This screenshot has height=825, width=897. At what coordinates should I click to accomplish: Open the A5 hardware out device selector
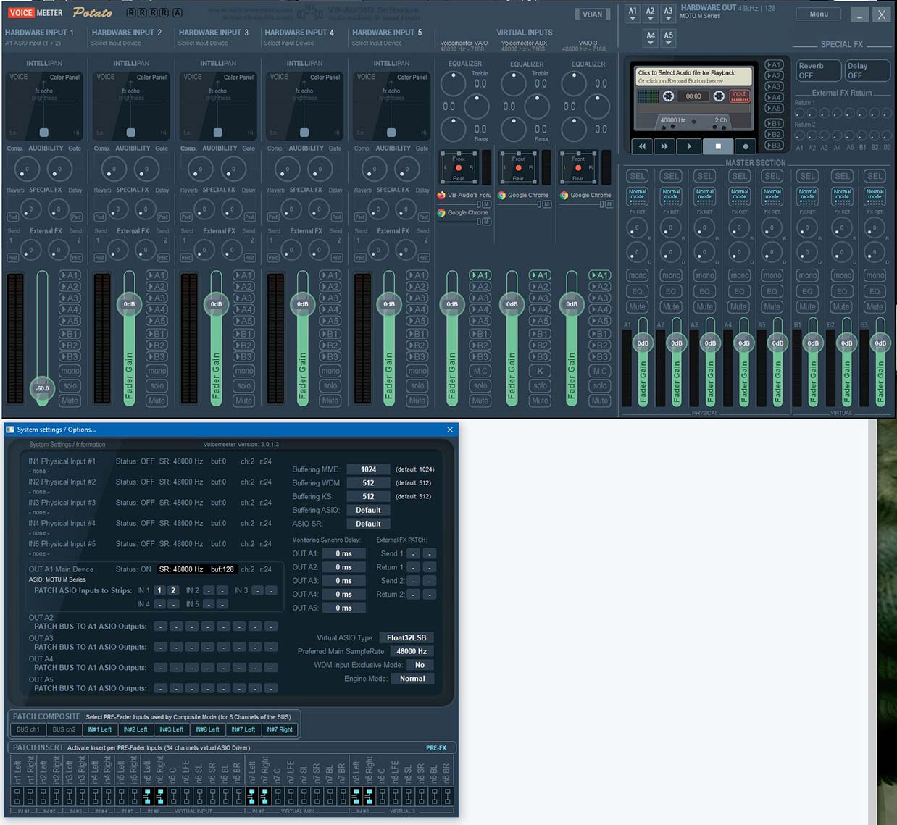pos(668,38)
